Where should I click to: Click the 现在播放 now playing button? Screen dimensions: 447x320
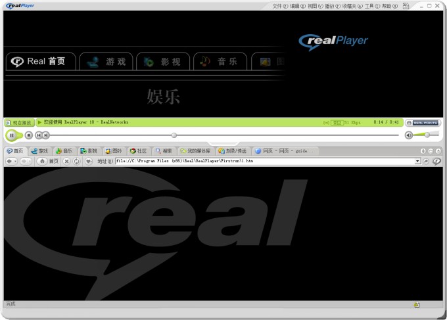(x=19, y=123)
